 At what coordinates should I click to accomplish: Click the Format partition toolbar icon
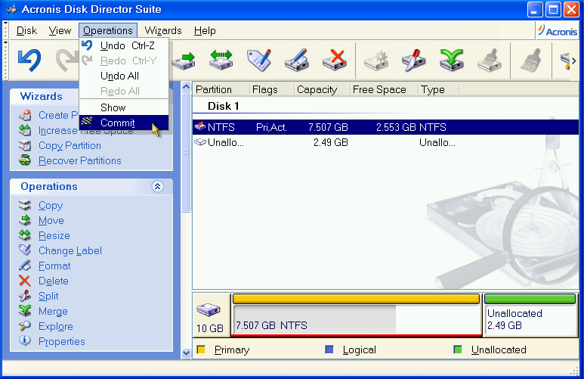297,60
